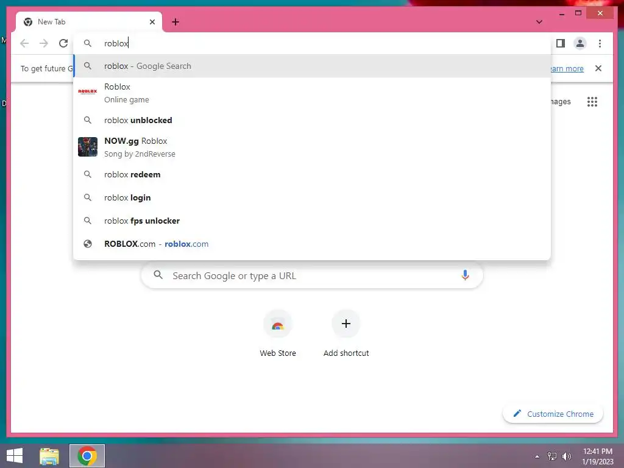624x468 pixels.
Task: Click the Roblox logo thumbnail
Action: pos(88,91)
